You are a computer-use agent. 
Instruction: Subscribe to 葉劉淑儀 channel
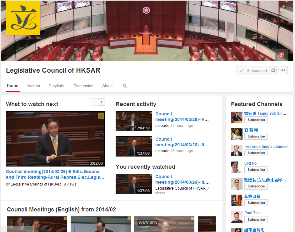tap(256, 203)
